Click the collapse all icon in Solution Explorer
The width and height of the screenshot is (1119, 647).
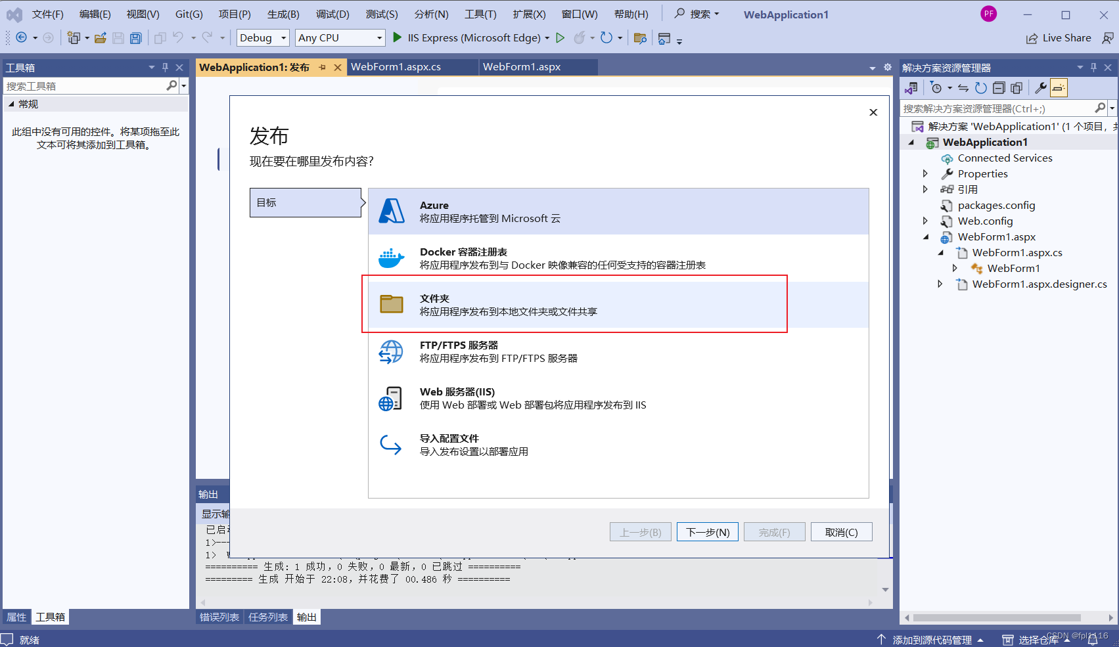pos(999,88)
